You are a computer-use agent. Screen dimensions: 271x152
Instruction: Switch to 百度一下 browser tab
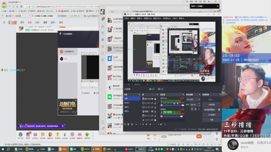click(x=18, y=16)
